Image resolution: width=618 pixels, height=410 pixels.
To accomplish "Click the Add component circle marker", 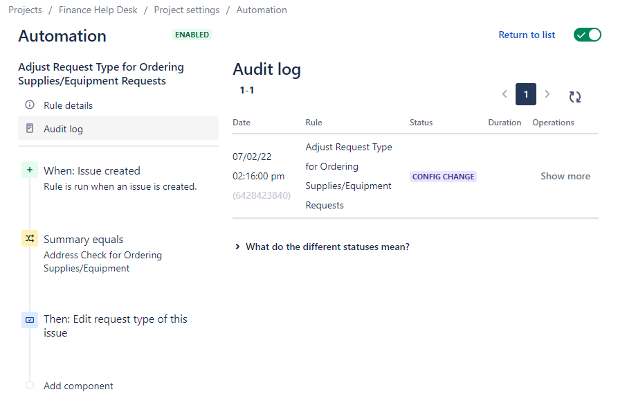I will tap(30, 385).
